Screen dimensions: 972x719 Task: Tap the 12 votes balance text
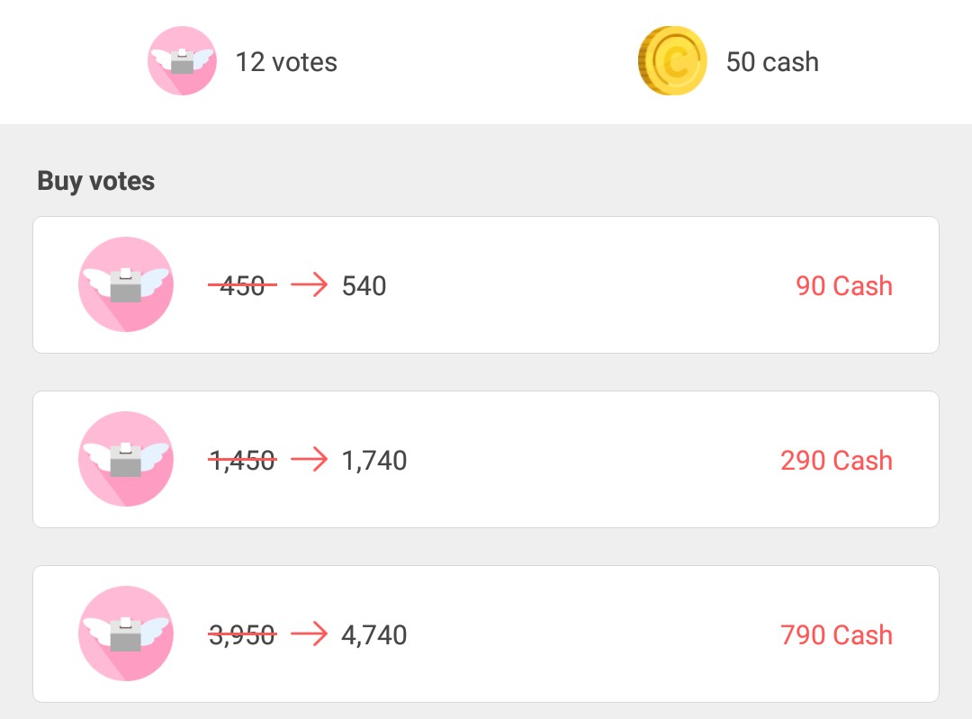tap(286, 62)
